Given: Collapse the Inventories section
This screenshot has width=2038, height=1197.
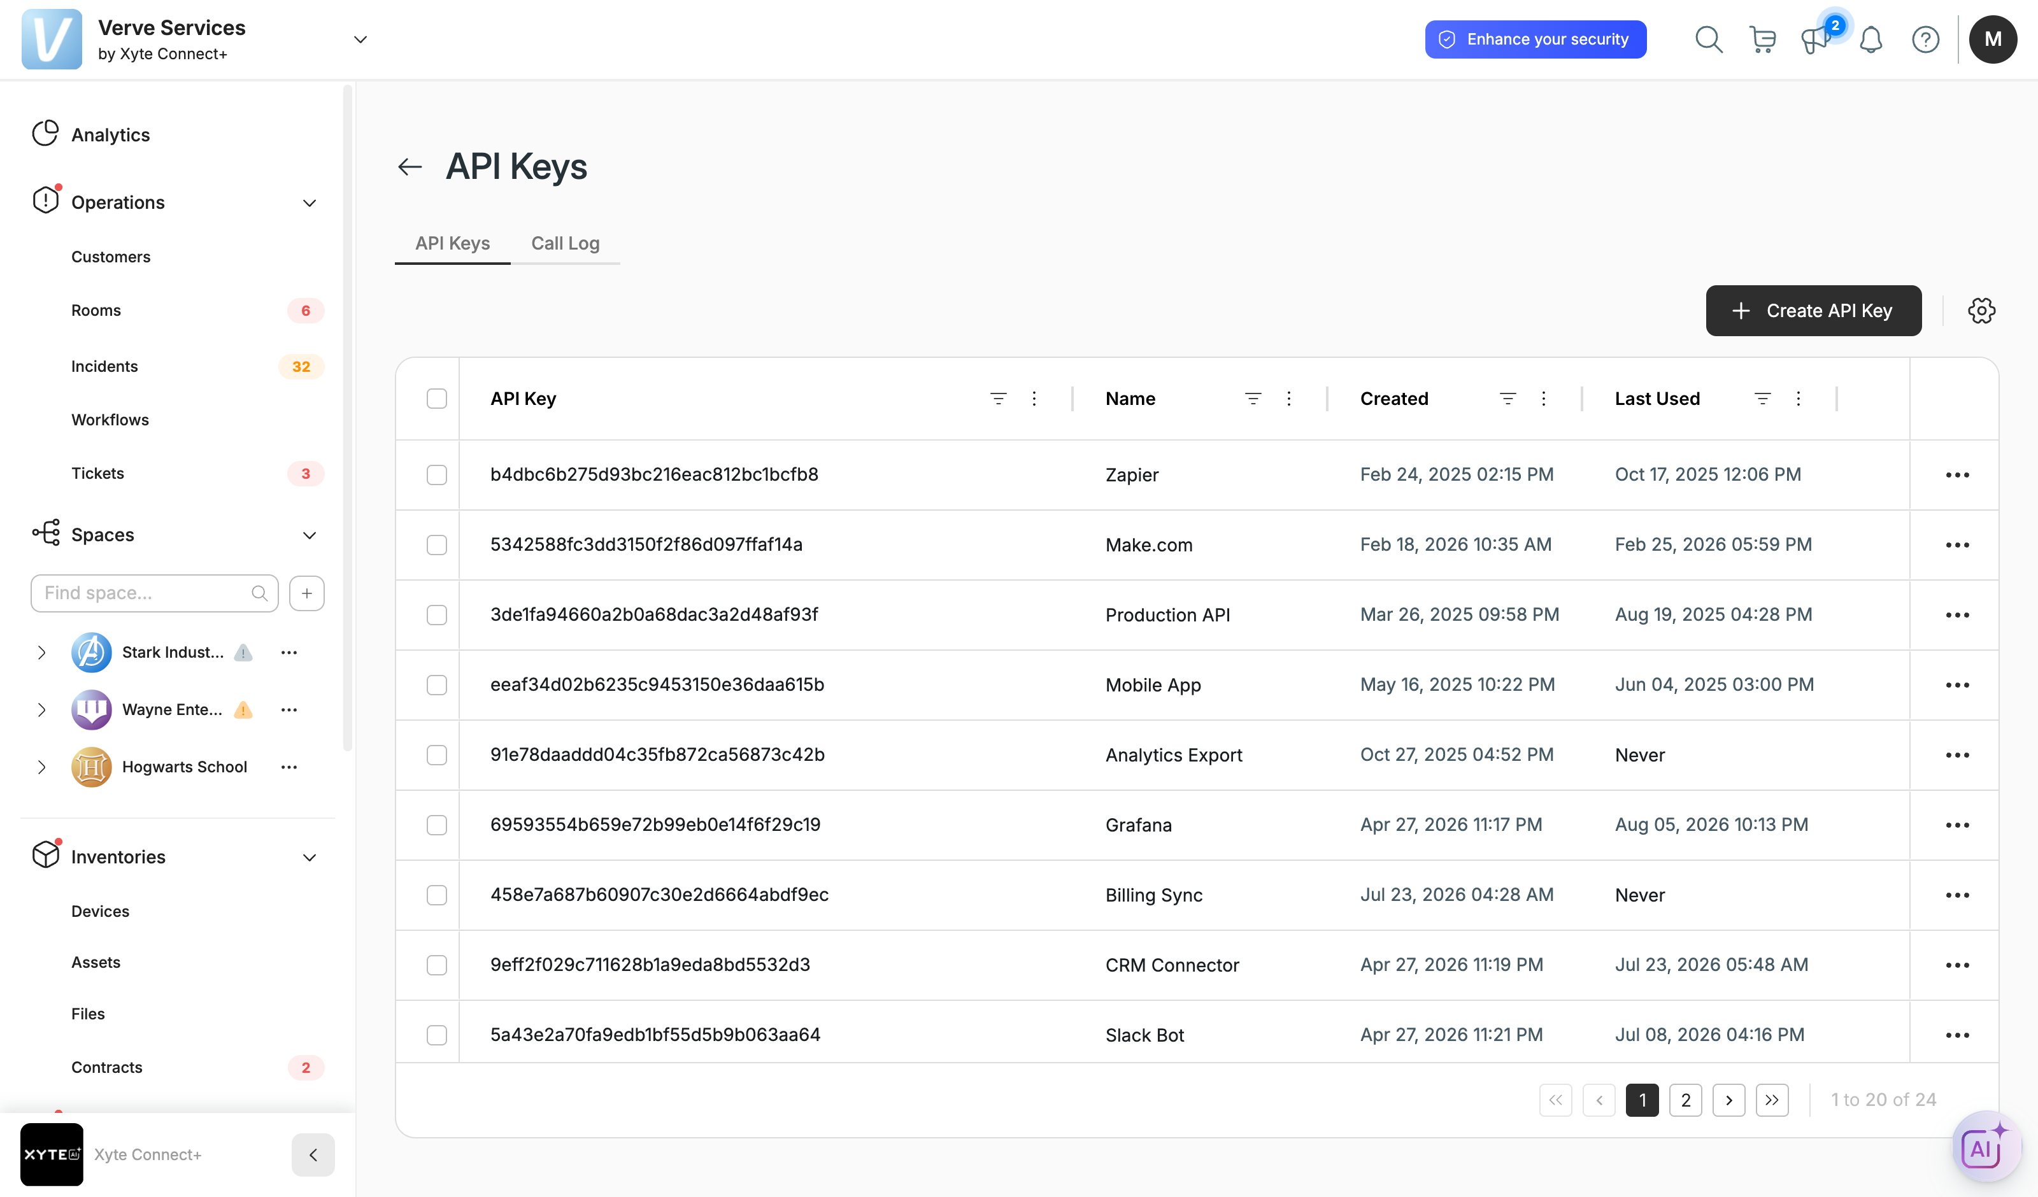Looking at the screenshot, I should pyautogui.click(x=309, y=857).
